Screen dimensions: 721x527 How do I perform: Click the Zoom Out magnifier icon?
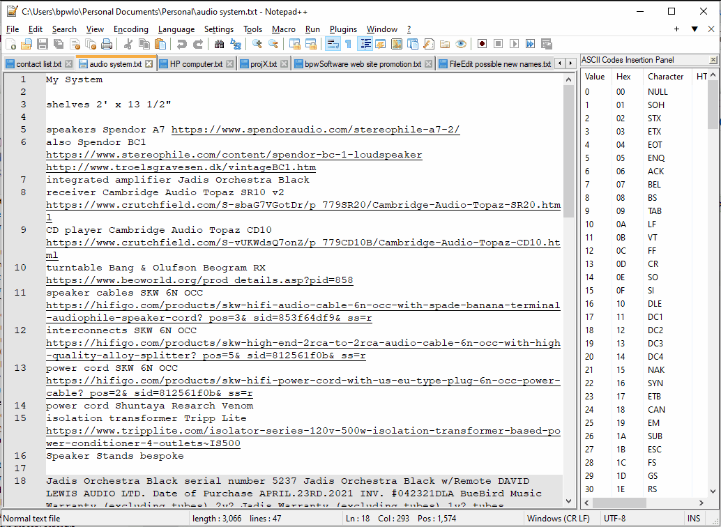(x=273, y=44)
